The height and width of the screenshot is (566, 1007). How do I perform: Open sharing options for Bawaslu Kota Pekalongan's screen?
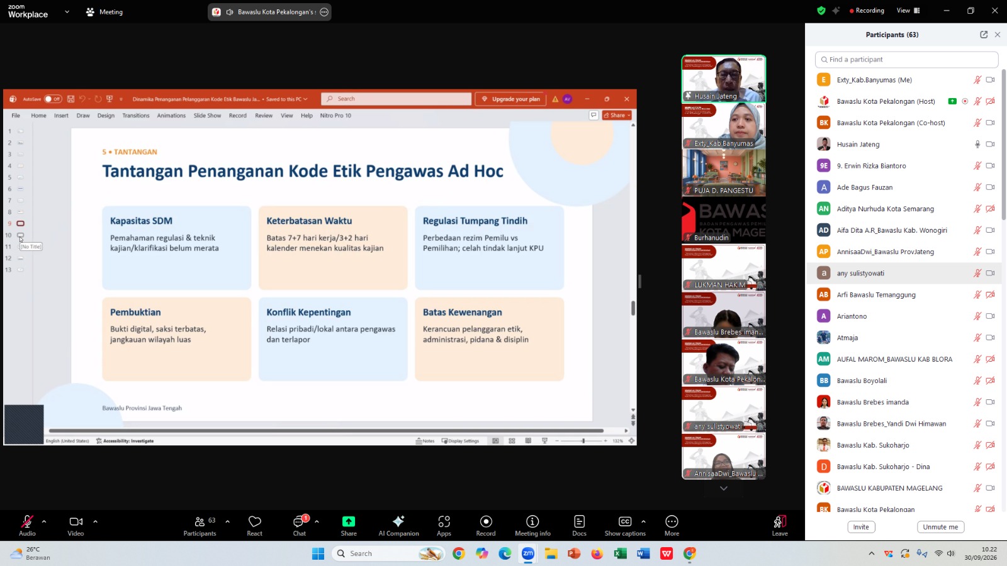tap(324, 12)
